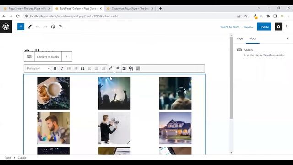Close the Edit Page Gallery browser tab
The height and width of the screenshot is (165, 293).
[101, 9]
